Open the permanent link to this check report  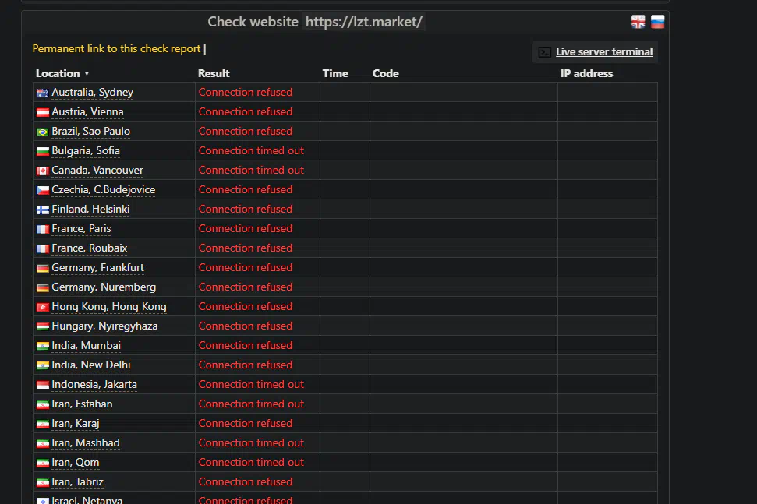116,49
